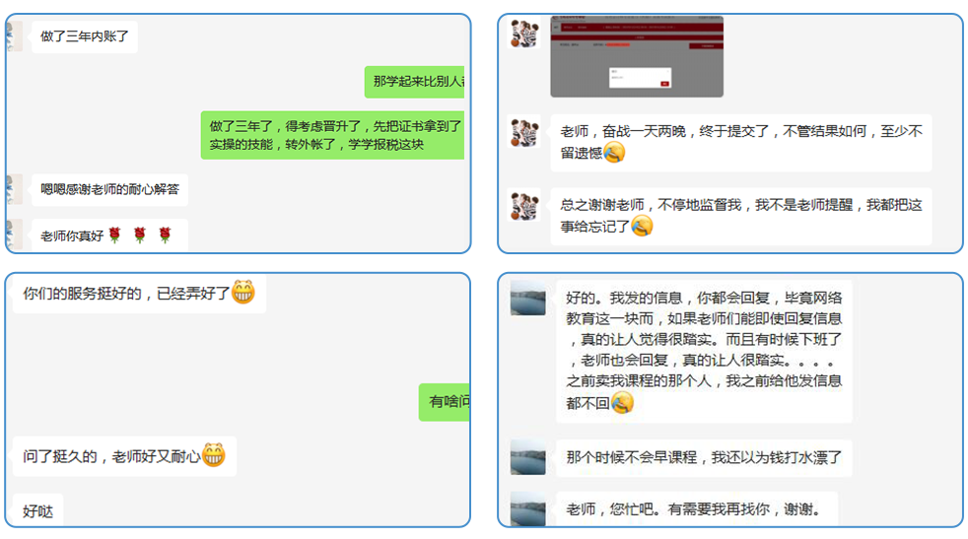Click lake avatar beside '老师,您忙吧' message
968x539 pixels.
tap(527, 509)
